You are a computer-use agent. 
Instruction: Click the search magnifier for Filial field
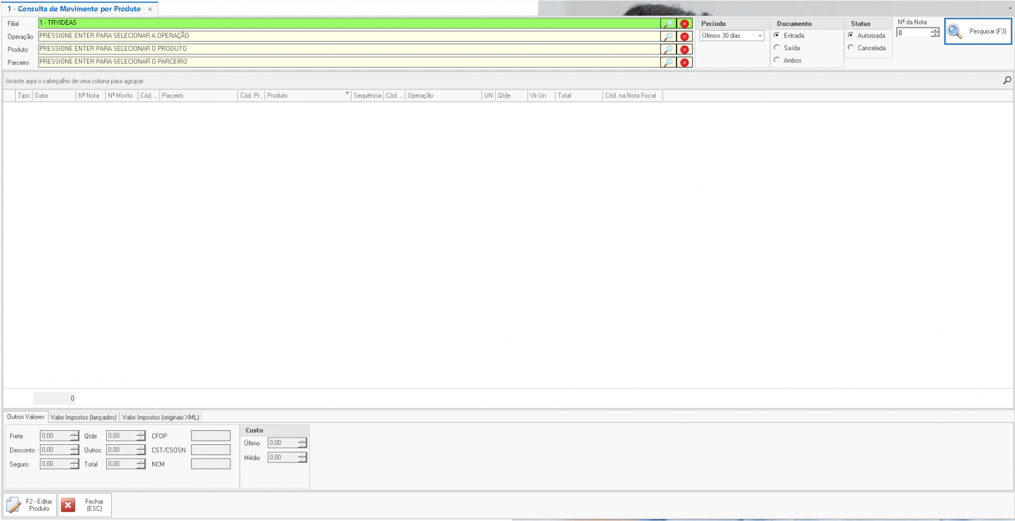point(668,24)
